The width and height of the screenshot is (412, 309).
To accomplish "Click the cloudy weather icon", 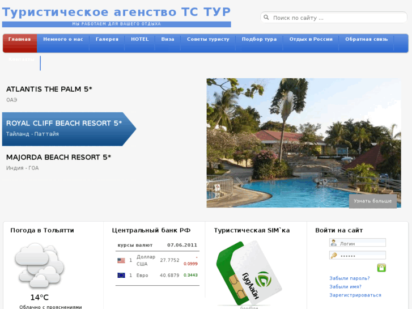I will 40,265.
